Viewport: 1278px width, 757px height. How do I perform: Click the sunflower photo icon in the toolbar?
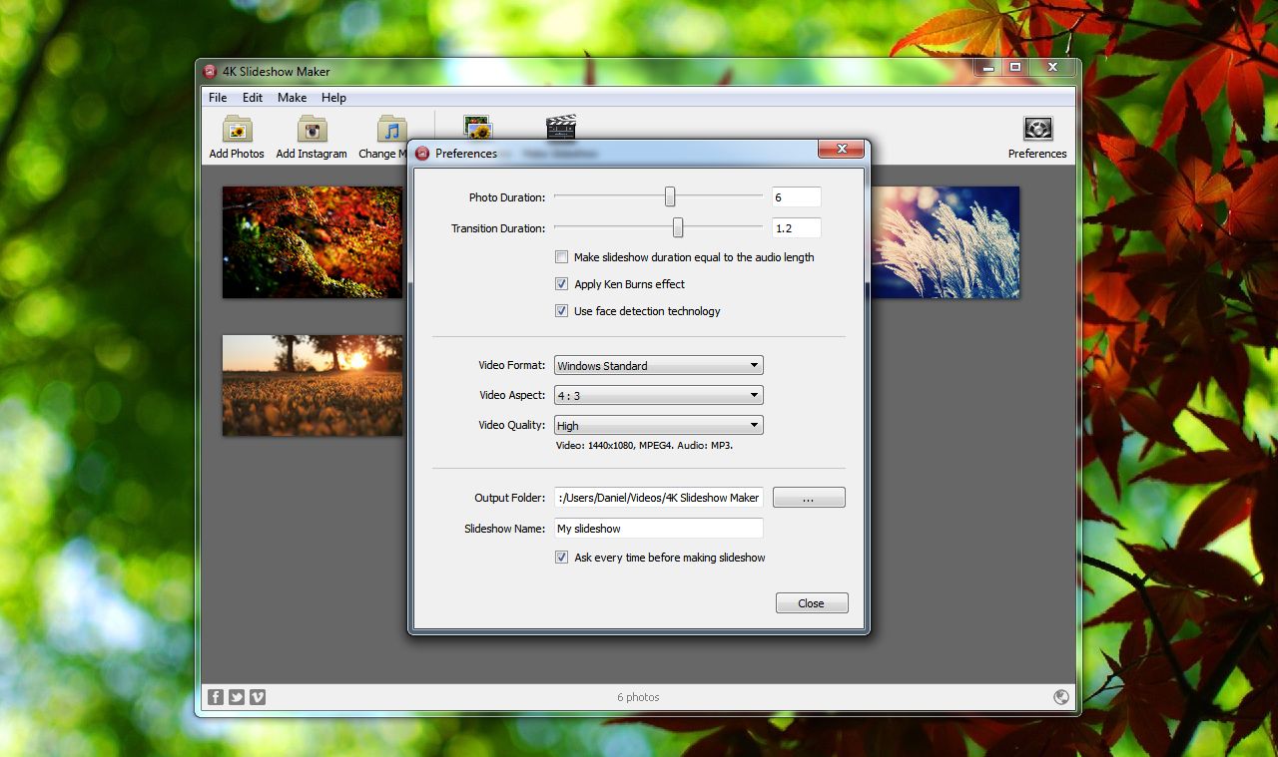[478, 127]
